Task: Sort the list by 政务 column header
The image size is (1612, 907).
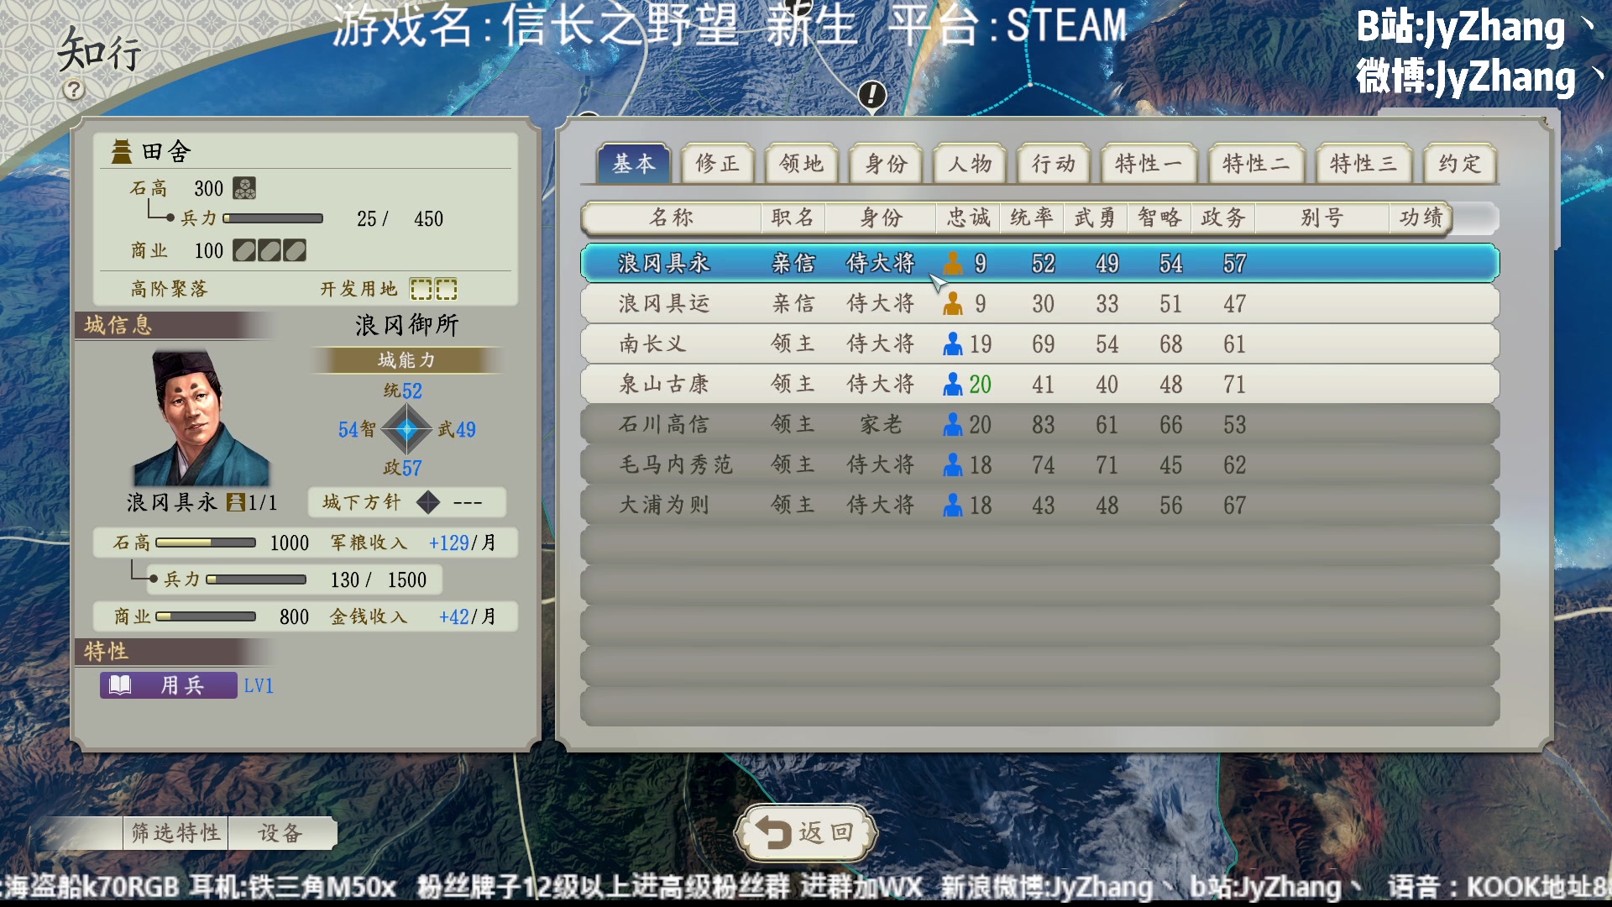Action: pyautogui.click(x=1223, y=218)
